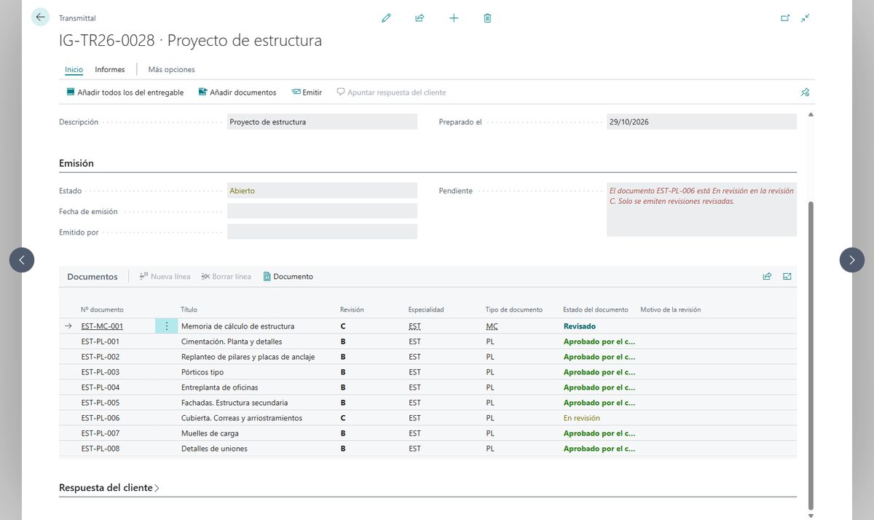The height and width of the screenshot is (520, 874).
Task: Click the Título column header
Action: click(189, 310)
